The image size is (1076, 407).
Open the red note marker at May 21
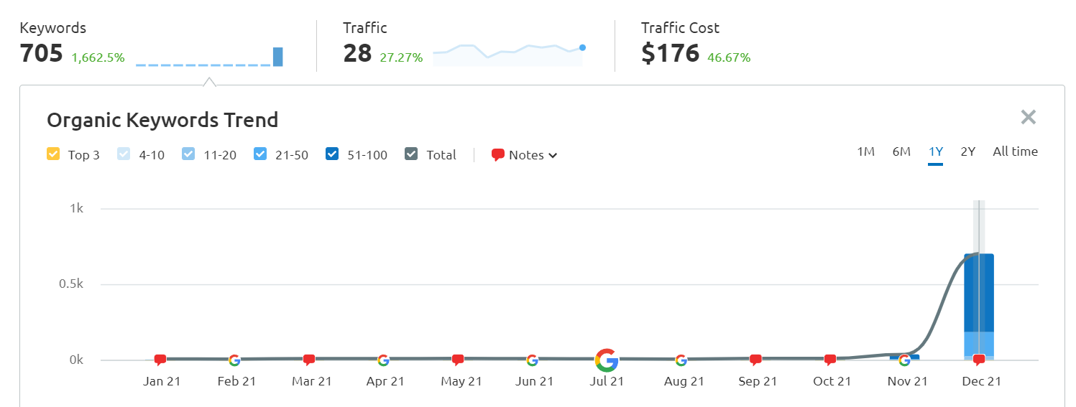[457, 360]
